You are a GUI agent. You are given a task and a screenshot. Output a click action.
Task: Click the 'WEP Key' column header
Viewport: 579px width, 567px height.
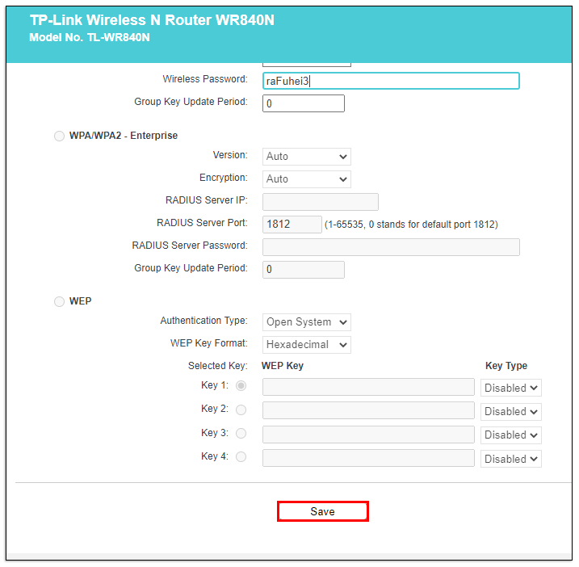coord(283,366)
